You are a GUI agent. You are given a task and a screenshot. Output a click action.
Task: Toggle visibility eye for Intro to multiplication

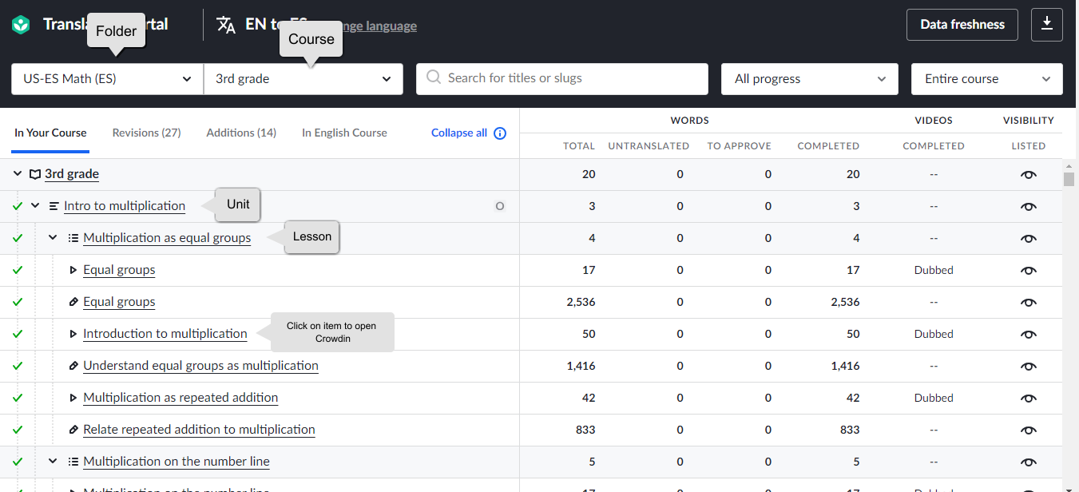click(x=1029, y=206)
